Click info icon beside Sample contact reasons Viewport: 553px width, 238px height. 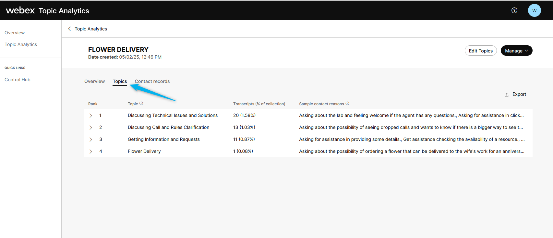click(347, 104)
